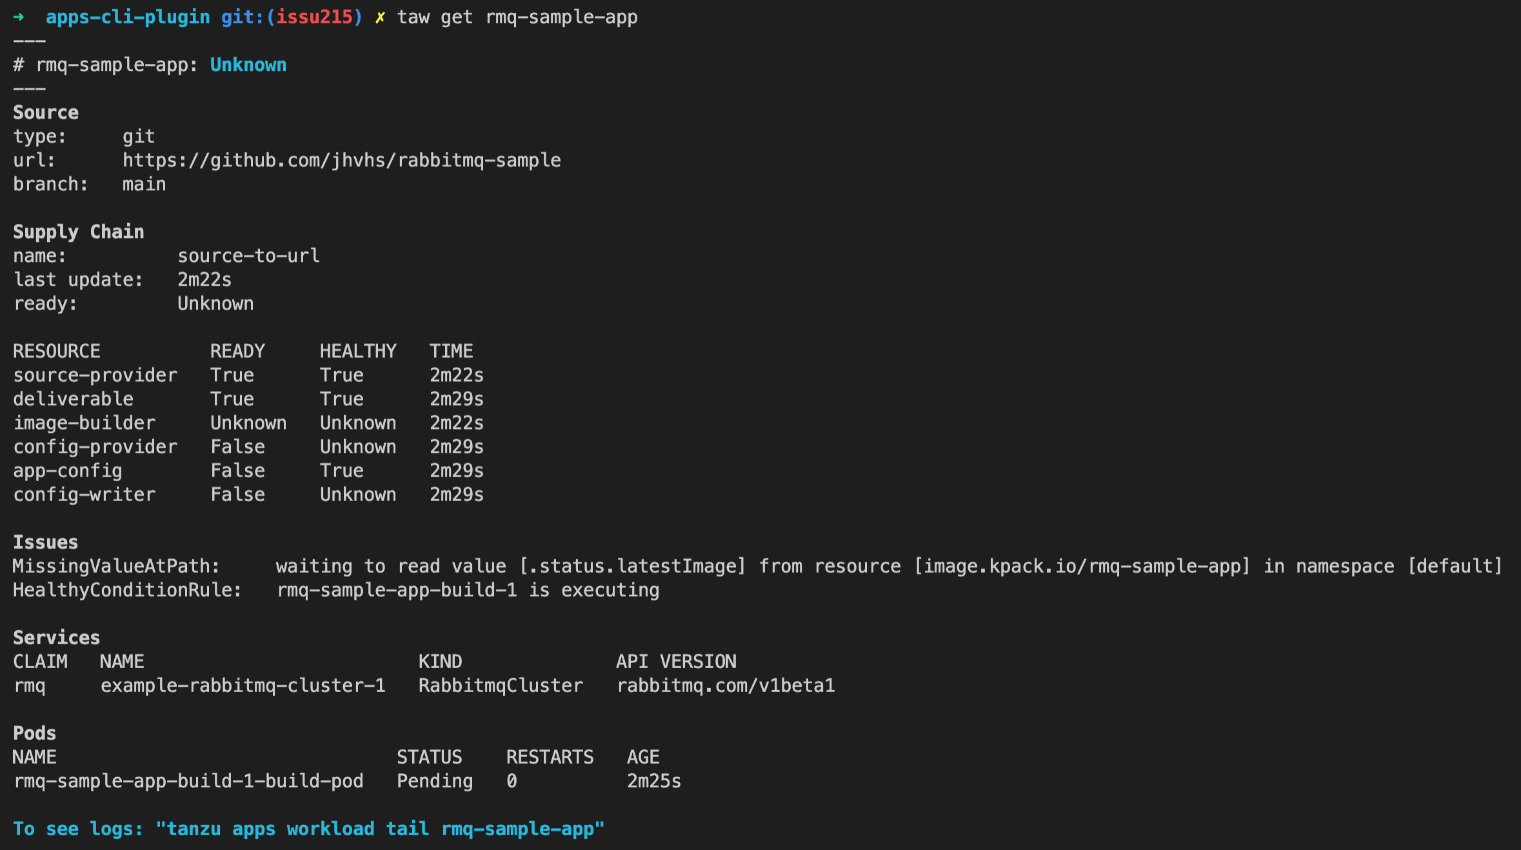Screen dimensions: 1521x850
Task: Click the pod status 'Pending'
Action: (x=435, y=781)
